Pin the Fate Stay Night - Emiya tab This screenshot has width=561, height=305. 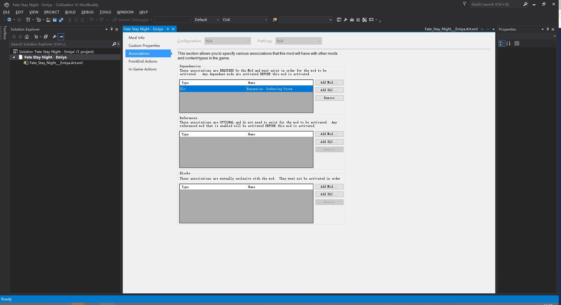pyautogui.click(x=168, y=29)
